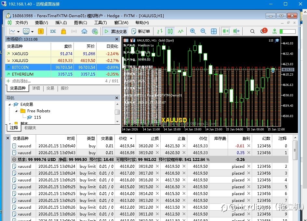Collapse the EA交易 tree node

coord(9,104)
